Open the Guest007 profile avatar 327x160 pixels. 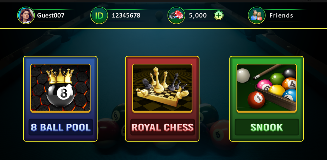pyautogui.click(x=26, y=15)
